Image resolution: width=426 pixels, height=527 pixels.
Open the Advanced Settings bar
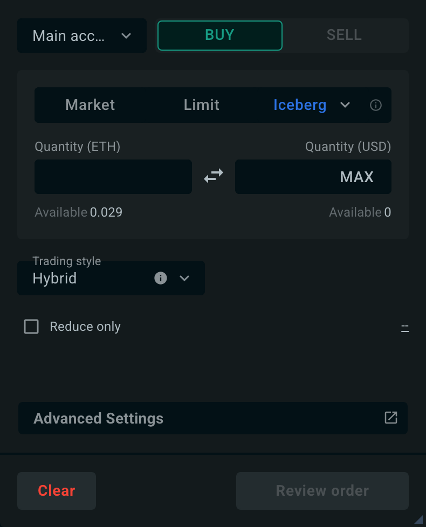tap(213, 418)
